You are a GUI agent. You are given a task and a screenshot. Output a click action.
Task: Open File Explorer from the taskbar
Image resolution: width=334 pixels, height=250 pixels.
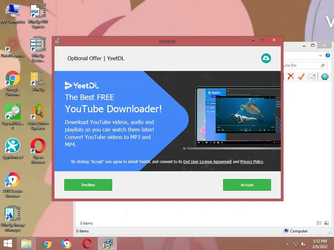tap(26, 243)
